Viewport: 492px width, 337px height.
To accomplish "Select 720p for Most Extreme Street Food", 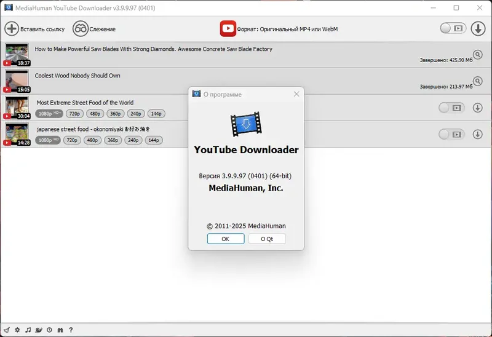I will [74, 114].
